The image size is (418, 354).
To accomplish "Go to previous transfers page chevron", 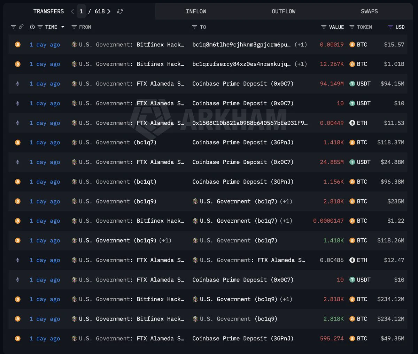I will pyautogui.click(x=72, y=11).
